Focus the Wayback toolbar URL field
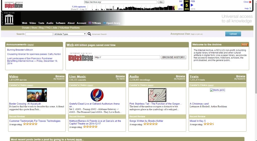 pyautogui.click(x=120, y=2)
